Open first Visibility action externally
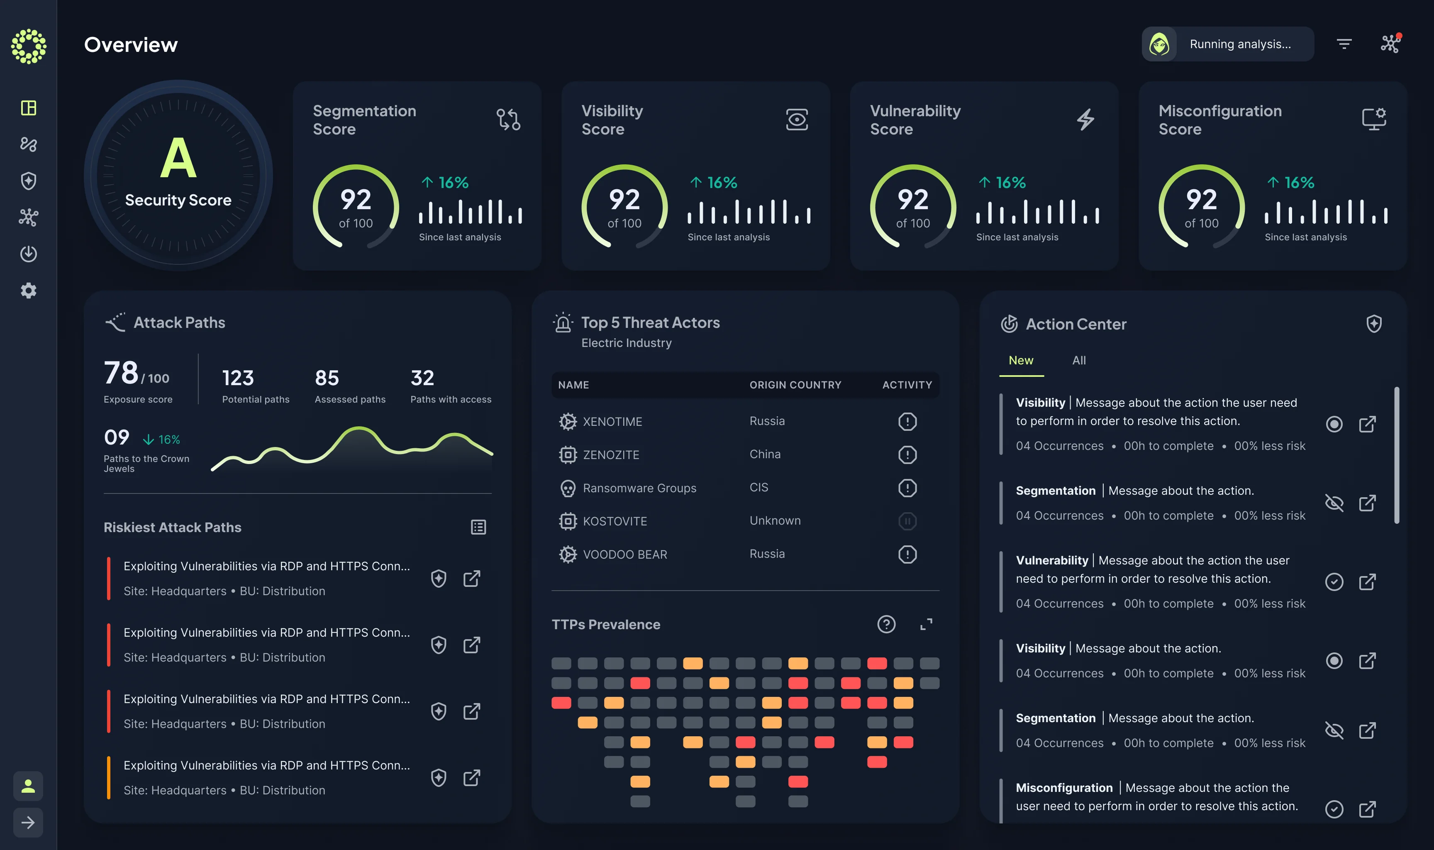The image size is (1434, 850). tap(1367, 424)
